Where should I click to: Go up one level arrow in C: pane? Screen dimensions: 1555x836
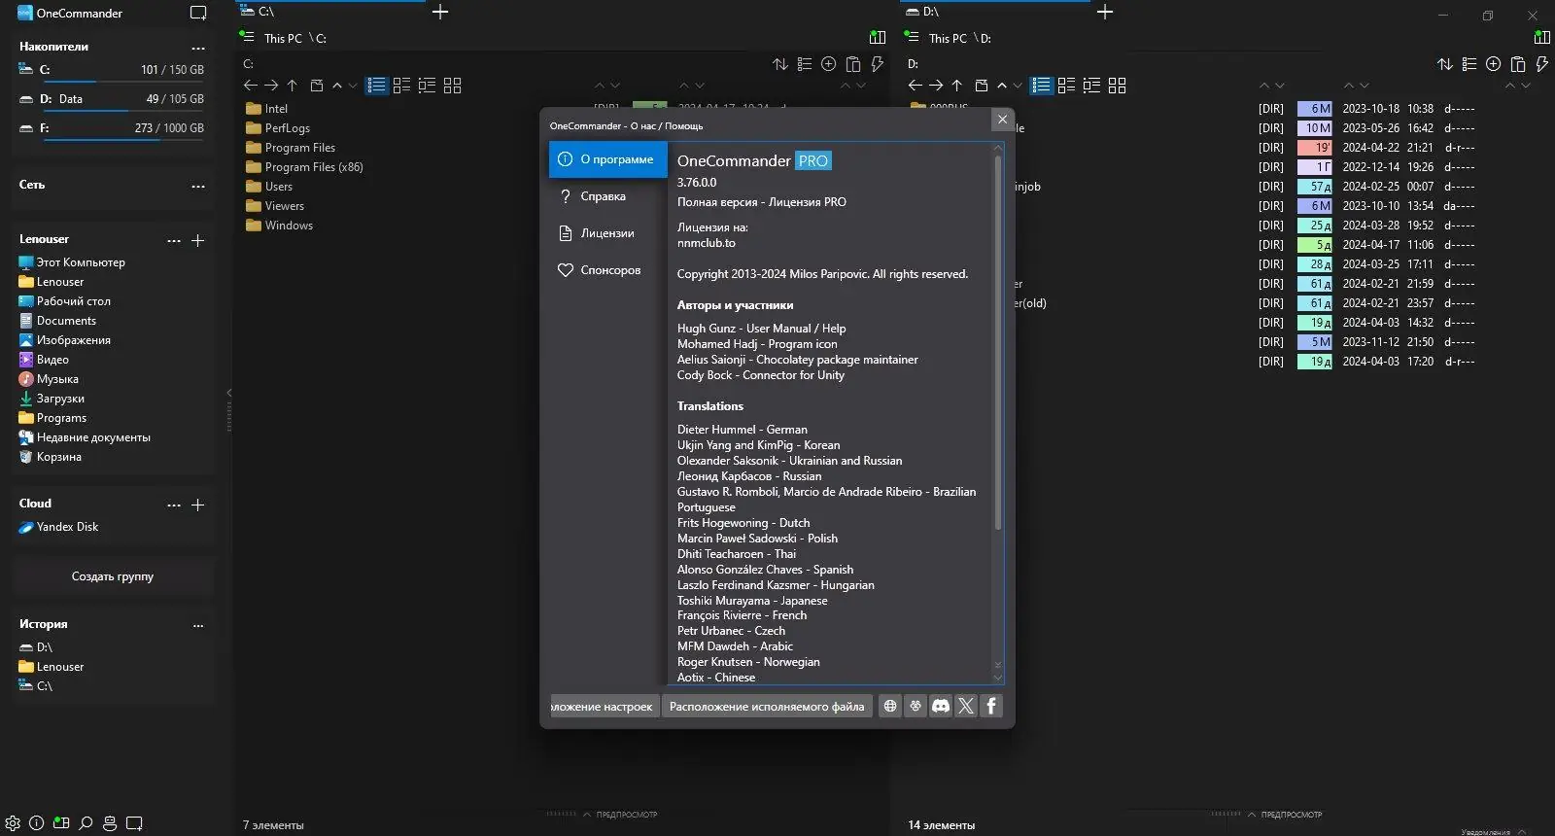click(292, 86)
